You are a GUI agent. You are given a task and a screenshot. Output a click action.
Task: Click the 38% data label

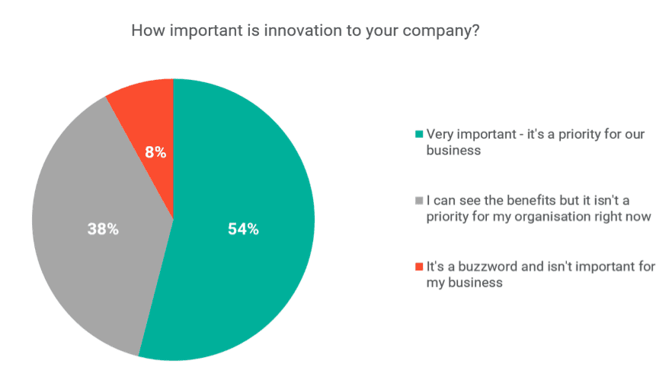click(103, 228)
